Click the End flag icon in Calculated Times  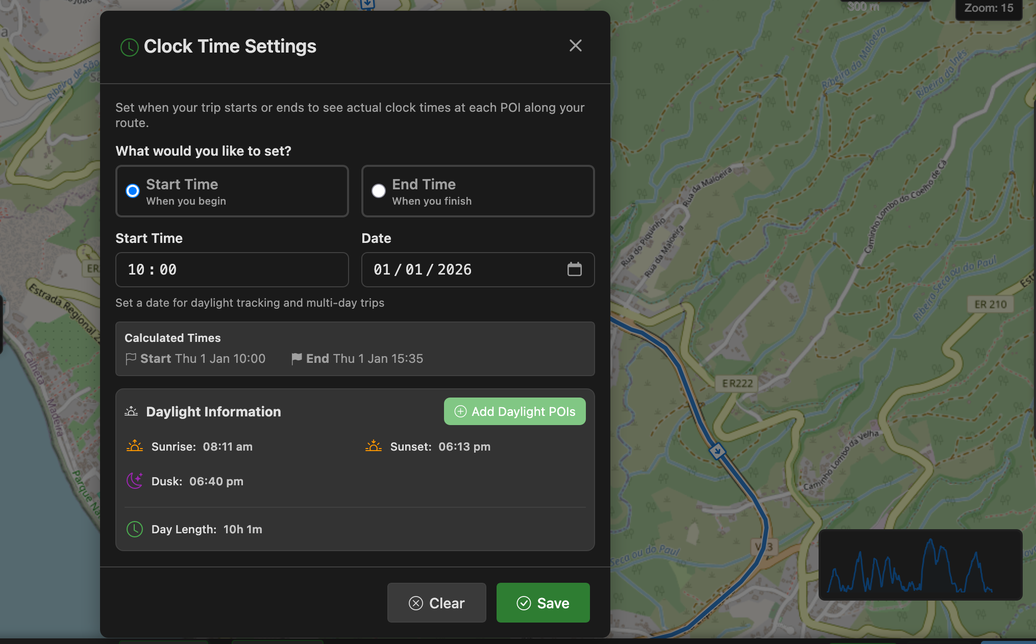point(297,358)
